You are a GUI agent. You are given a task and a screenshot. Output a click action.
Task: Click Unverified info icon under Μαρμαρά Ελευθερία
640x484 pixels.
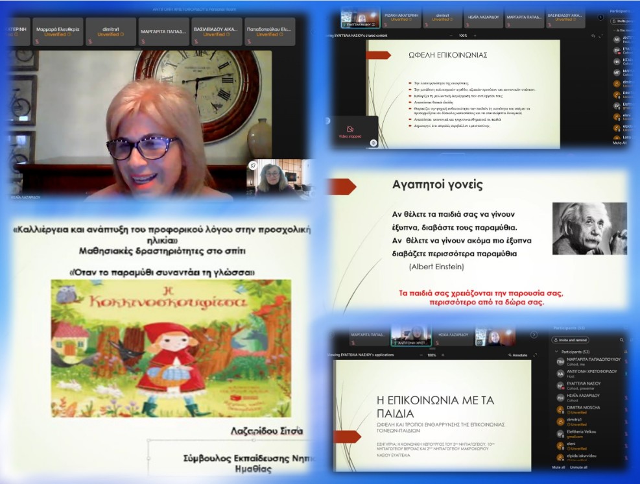pyautogui.click(x=69, y=35)
